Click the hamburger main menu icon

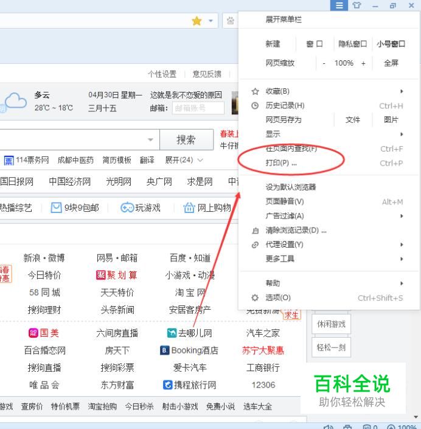point(339,5)
